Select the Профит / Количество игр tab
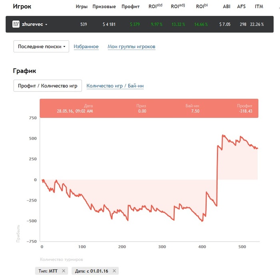 coord(48,86)
